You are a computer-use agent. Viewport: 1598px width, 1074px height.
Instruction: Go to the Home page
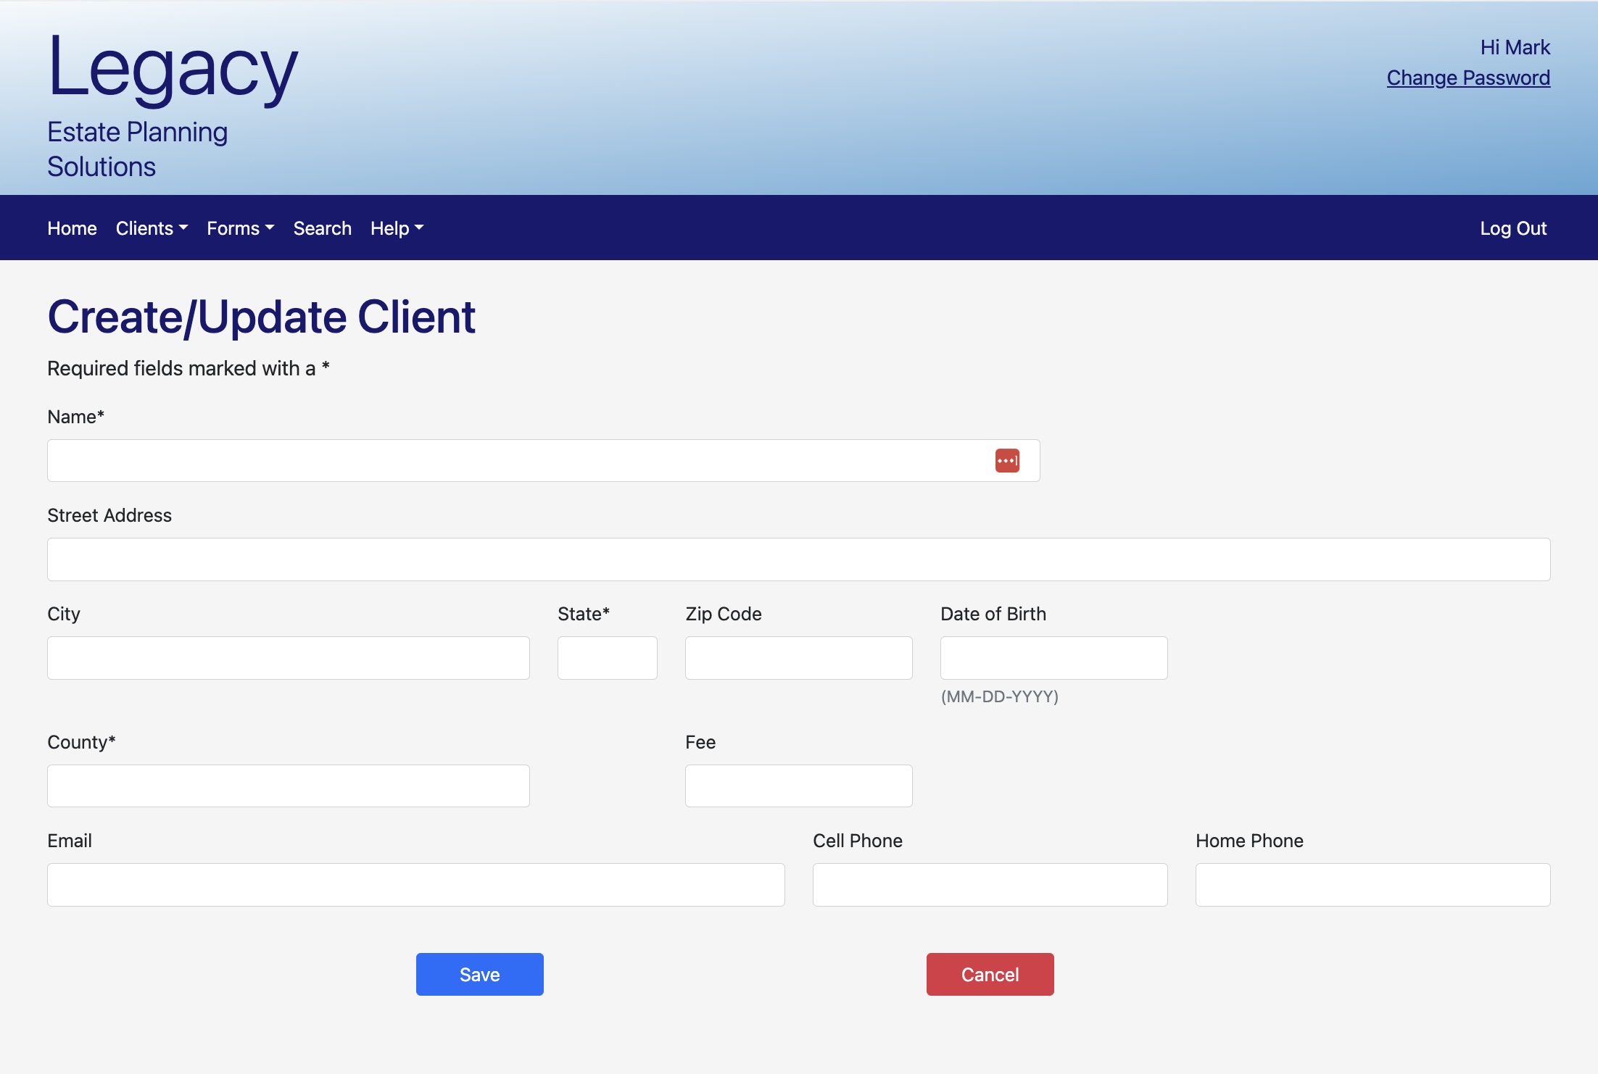[72, 228]
